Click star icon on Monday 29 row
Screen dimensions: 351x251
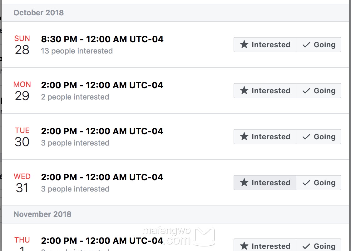tap(244, 90)
